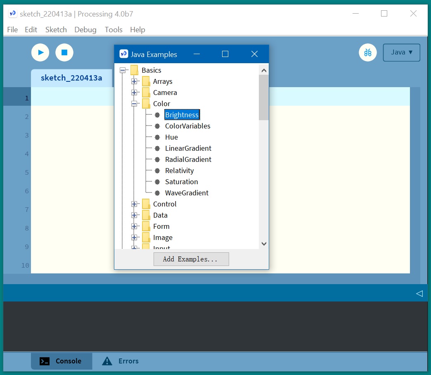This screenshot has width=431, height=375.
Task: Click the Camera folder icon
Action: [x=146, y=93]
